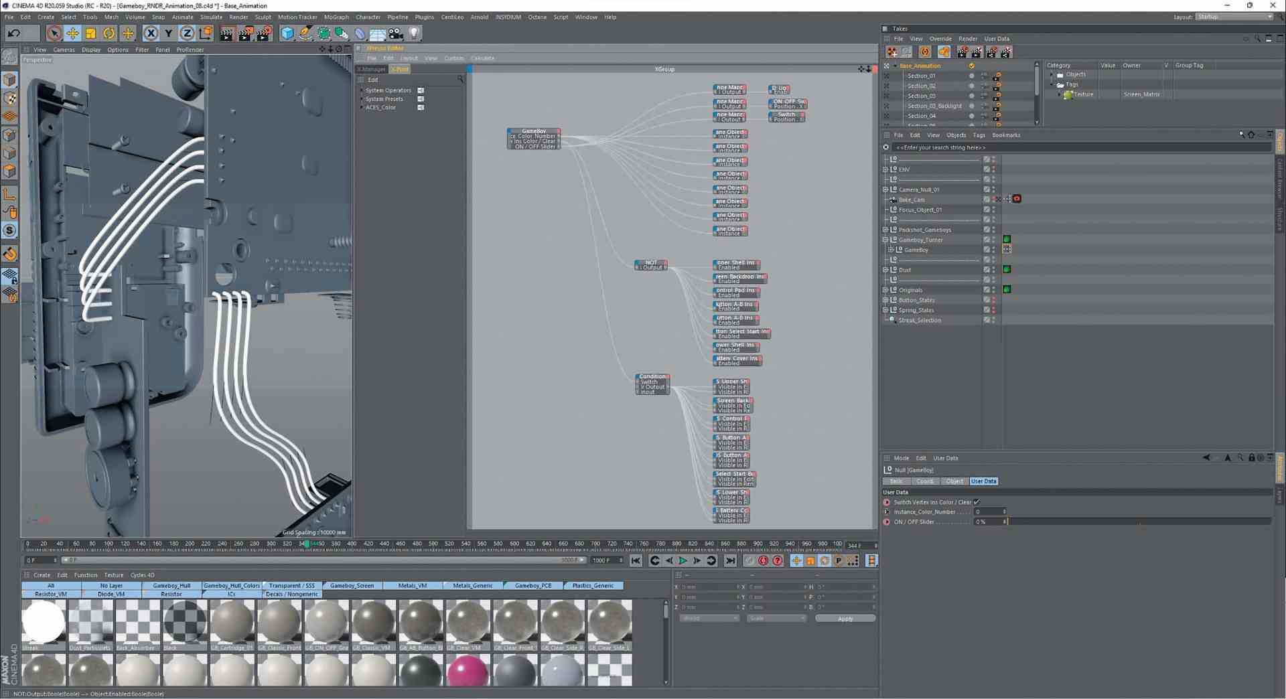Select the Move tool in the toolbar
The width and height of the screenshot is (1286, 699).
[73, 33]
